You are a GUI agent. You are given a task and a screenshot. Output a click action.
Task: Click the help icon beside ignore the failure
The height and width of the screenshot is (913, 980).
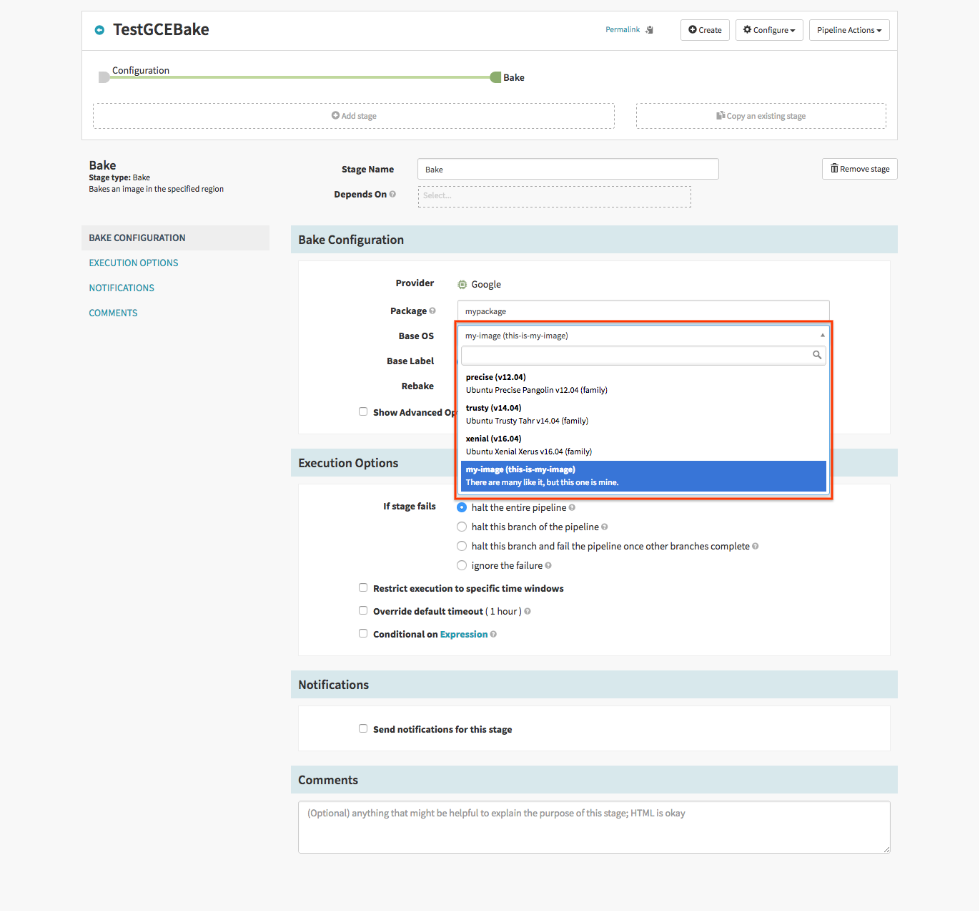click(x=548, y=565)
